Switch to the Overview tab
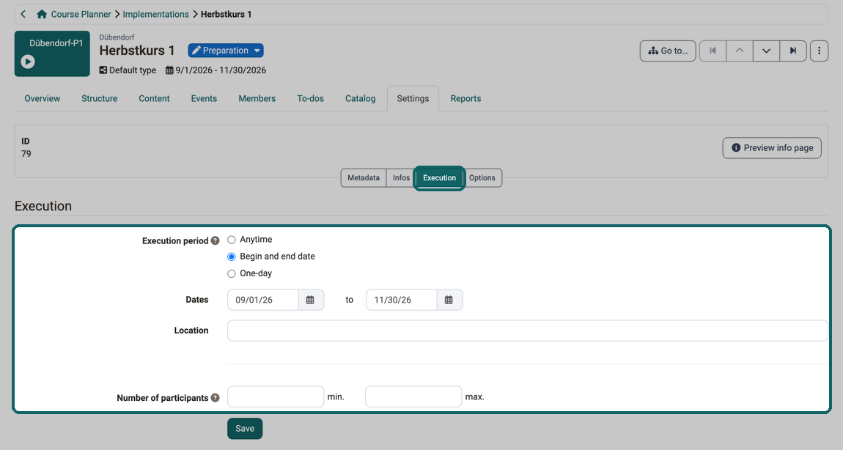The width and height of the screenshot is (843, 450). tap(42, 98)
